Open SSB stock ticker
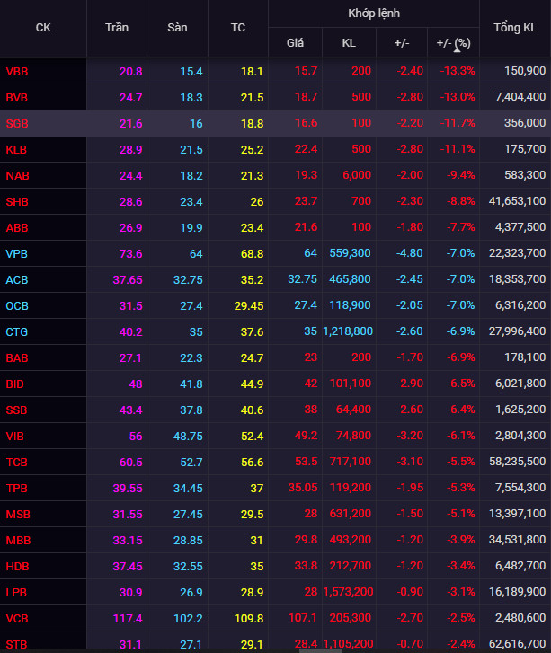 click(x=17, y=410)
